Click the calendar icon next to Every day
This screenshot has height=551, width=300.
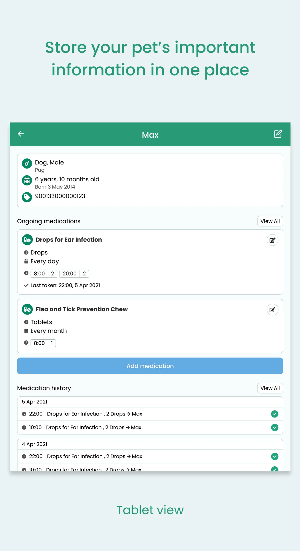(26, 261)
